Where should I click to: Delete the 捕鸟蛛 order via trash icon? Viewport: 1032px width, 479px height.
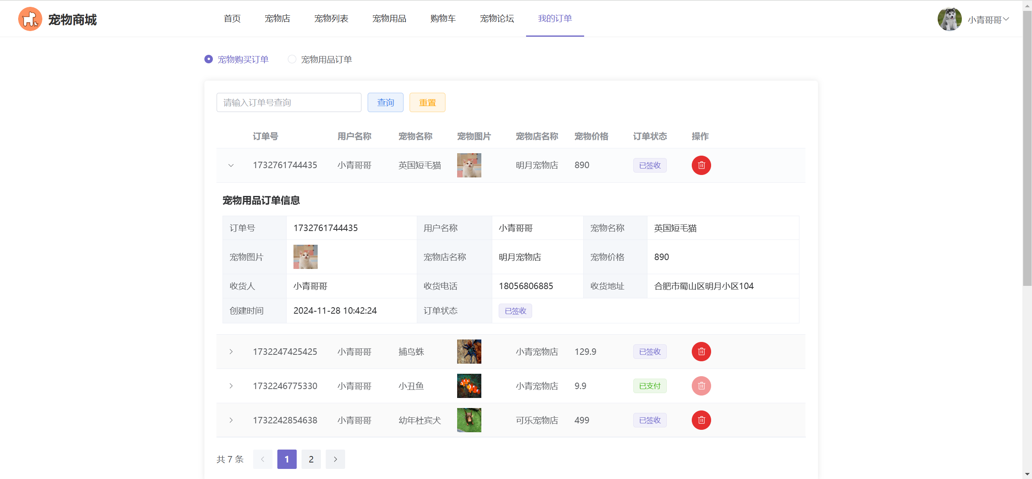(701, 352)
